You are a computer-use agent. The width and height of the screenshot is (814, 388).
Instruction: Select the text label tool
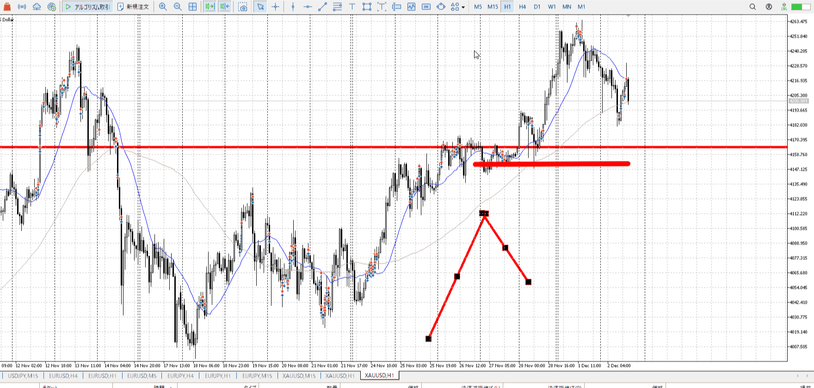click(352, 7)
